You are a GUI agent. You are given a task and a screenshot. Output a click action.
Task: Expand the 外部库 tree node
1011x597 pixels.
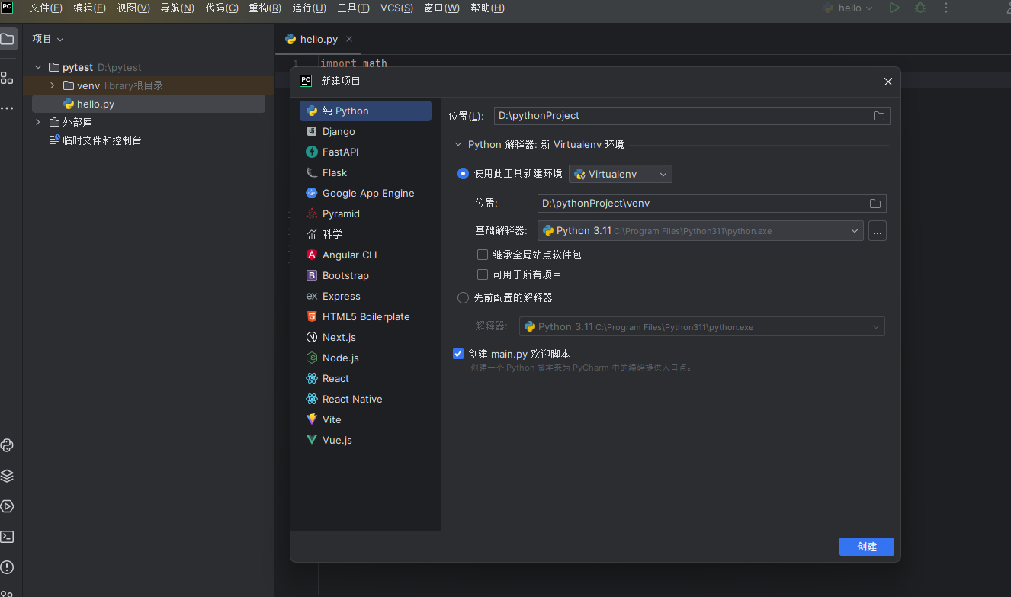point(38,122)
